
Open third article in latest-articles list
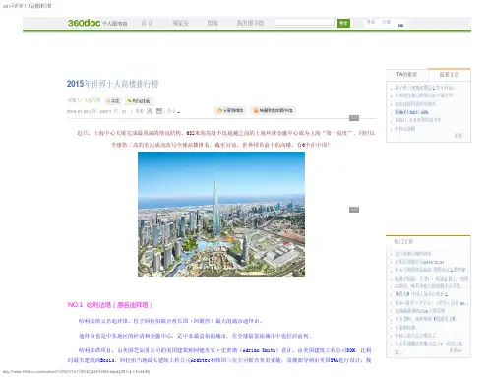(x=415, y=104)
